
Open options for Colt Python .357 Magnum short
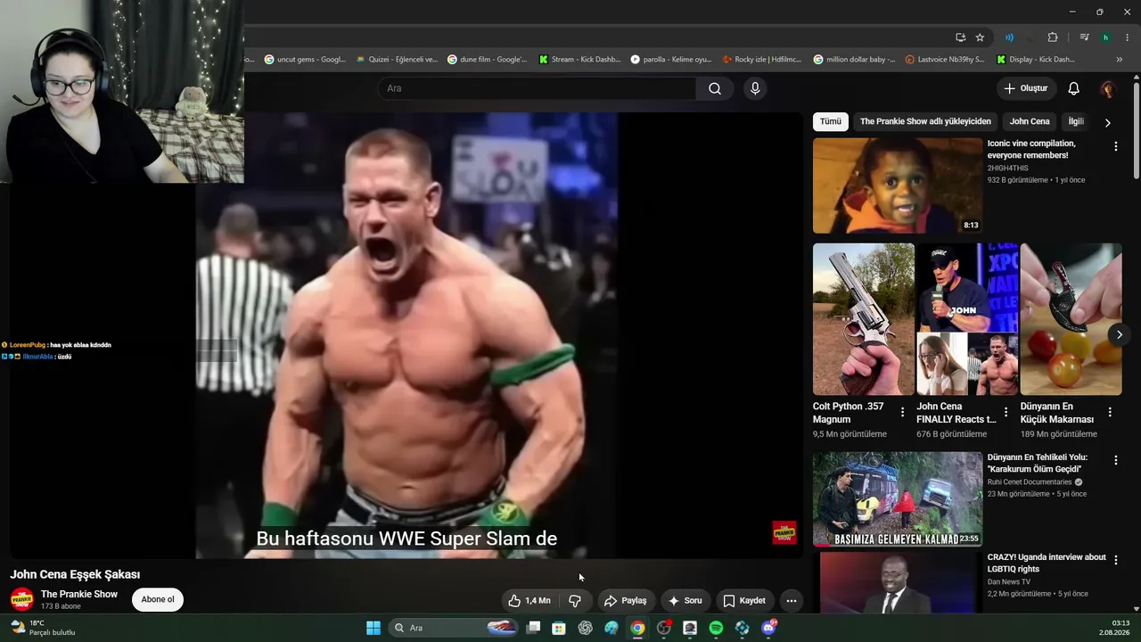[x=902, y=412]
